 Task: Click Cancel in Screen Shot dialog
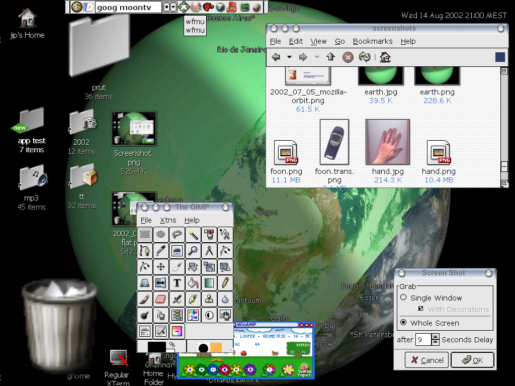(427, 360)
